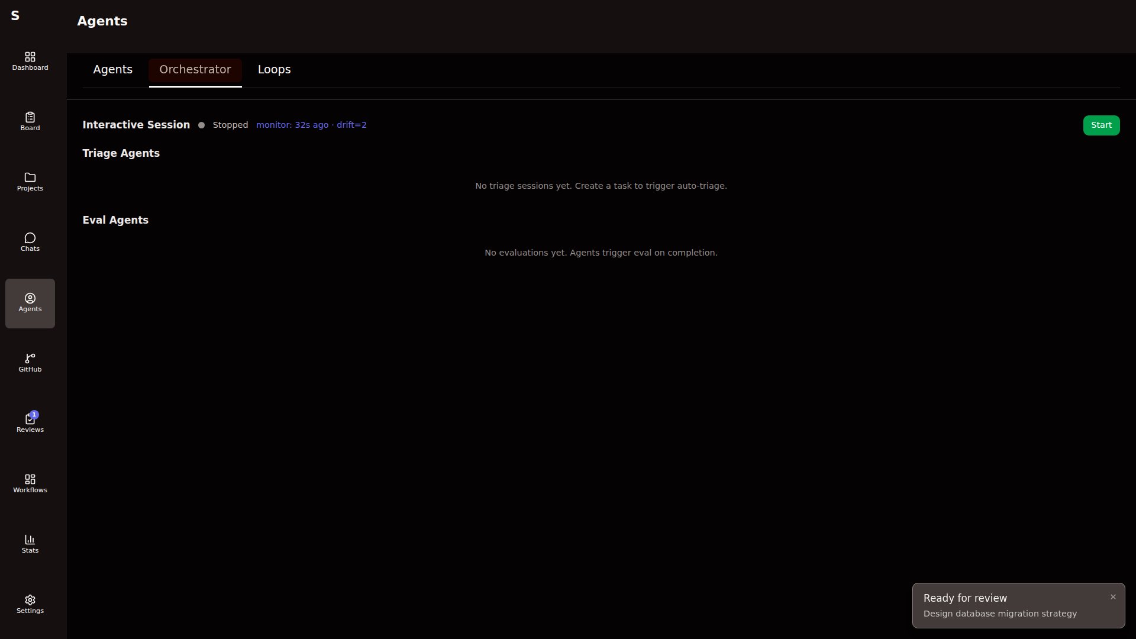Switch to the Loops tab
The width and height of the screenshot is (1136, 639).
(274, 69)
